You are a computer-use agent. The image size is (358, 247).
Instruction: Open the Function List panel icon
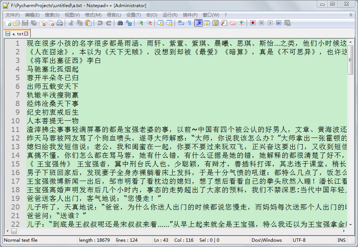[224, 23]
